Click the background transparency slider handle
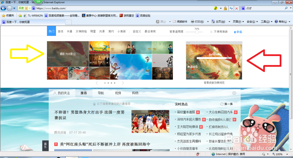 197,32
